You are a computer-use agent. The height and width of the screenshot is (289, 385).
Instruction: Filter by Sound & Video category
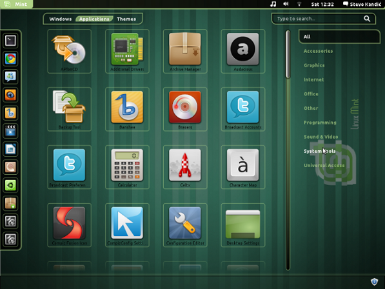point(321,137)
